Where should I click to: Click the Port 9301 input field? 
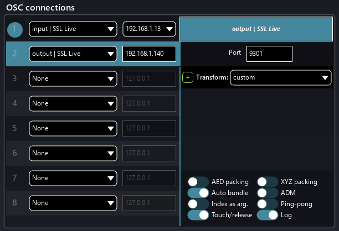269,54
